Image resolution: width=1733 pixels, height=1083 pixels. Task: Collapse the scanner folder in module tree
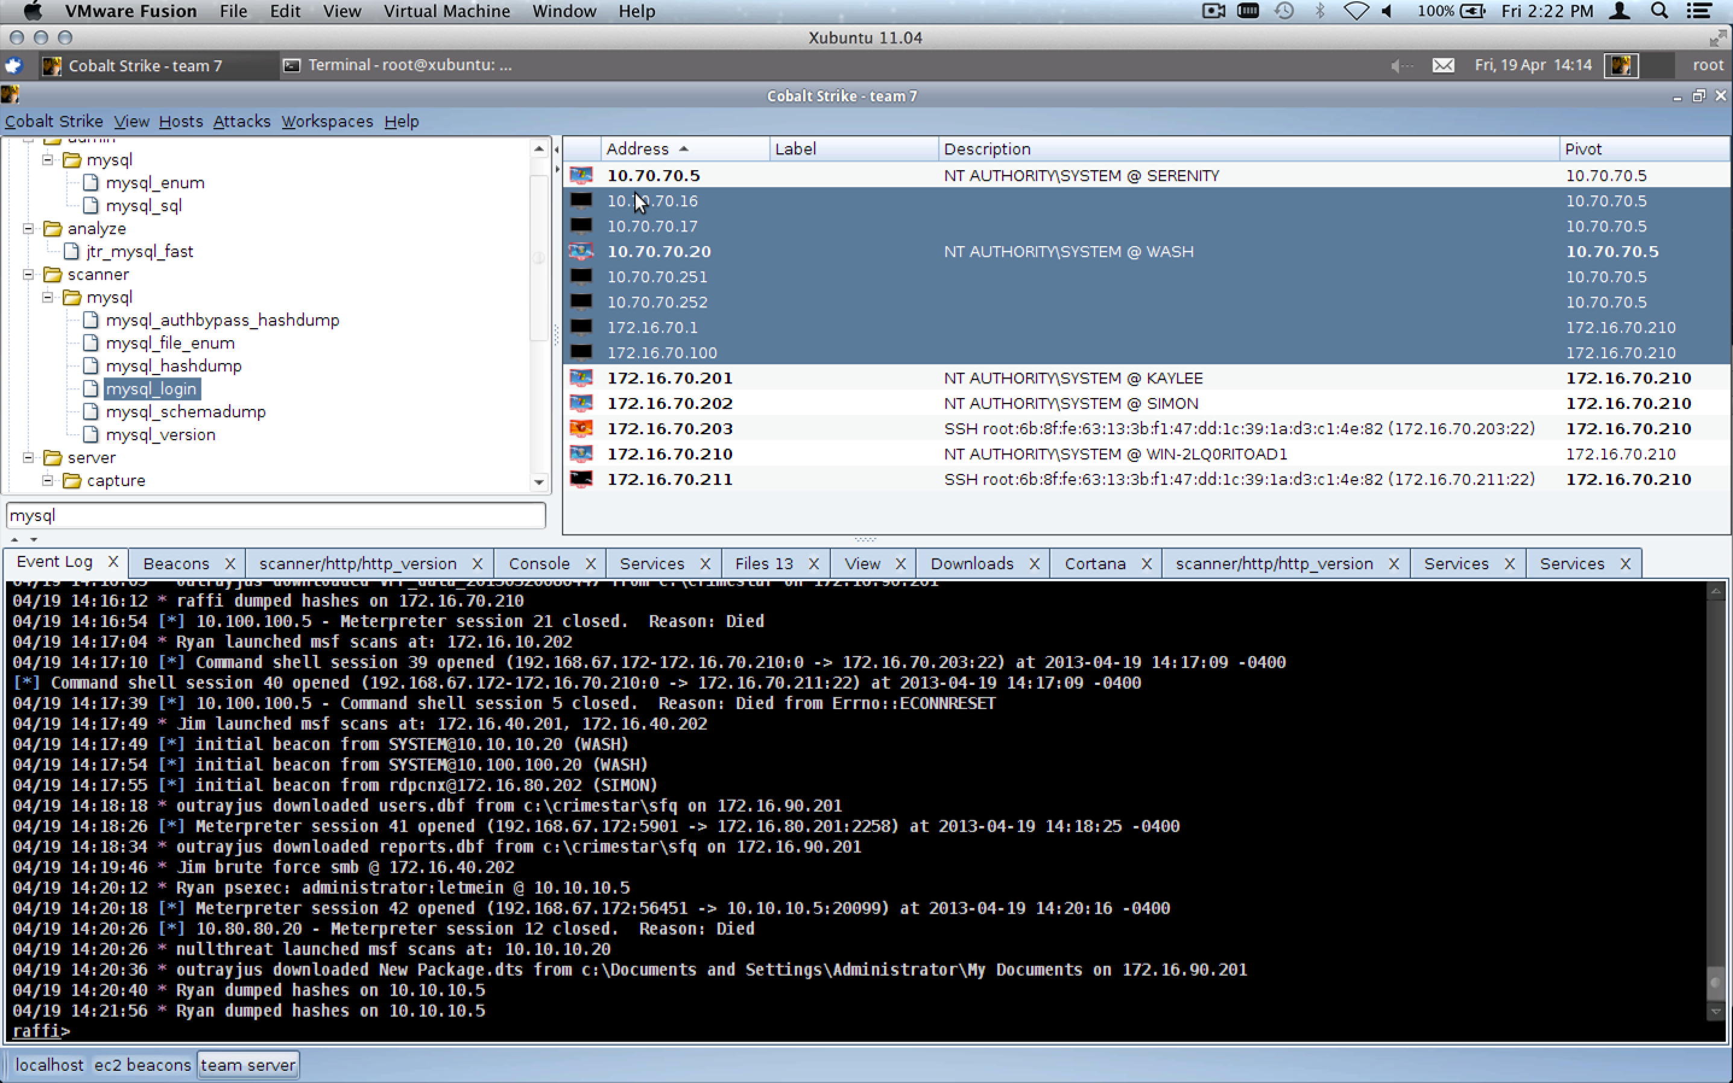(29, 274)
